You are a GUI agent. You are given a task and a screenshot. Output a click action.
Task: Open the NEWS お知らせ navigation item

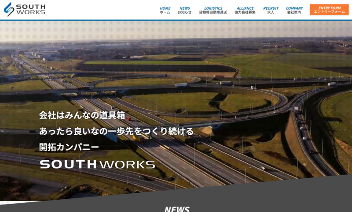click(x=185, y=10)
